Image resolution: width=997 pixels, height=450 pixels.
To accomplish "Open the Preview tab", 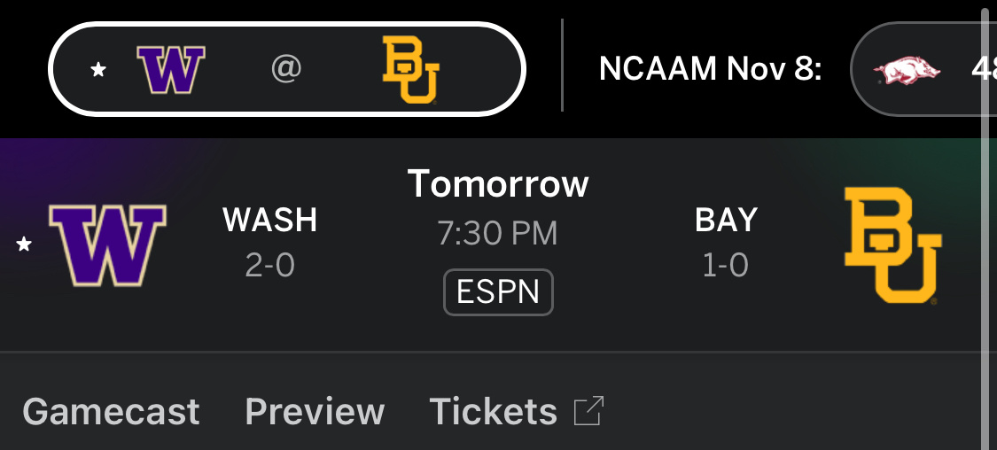I will tap(315, 412).
